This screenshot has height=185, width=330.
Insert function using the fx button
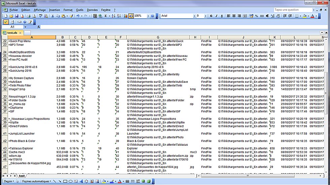38,27
